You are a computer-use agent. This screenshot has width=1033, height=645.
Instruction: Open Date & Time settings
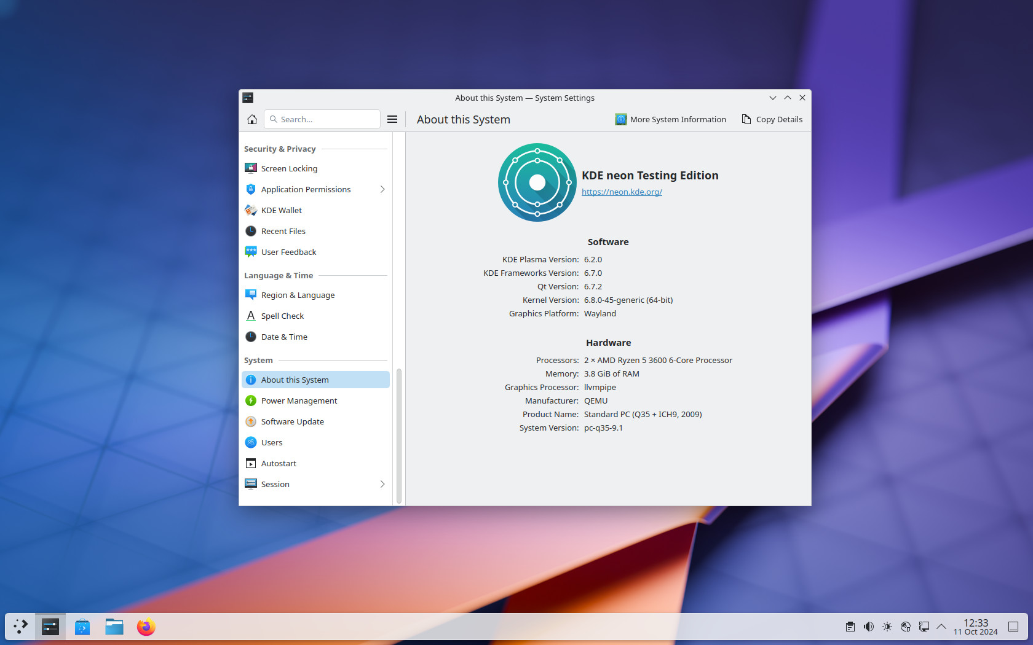(x=315, y=337)
